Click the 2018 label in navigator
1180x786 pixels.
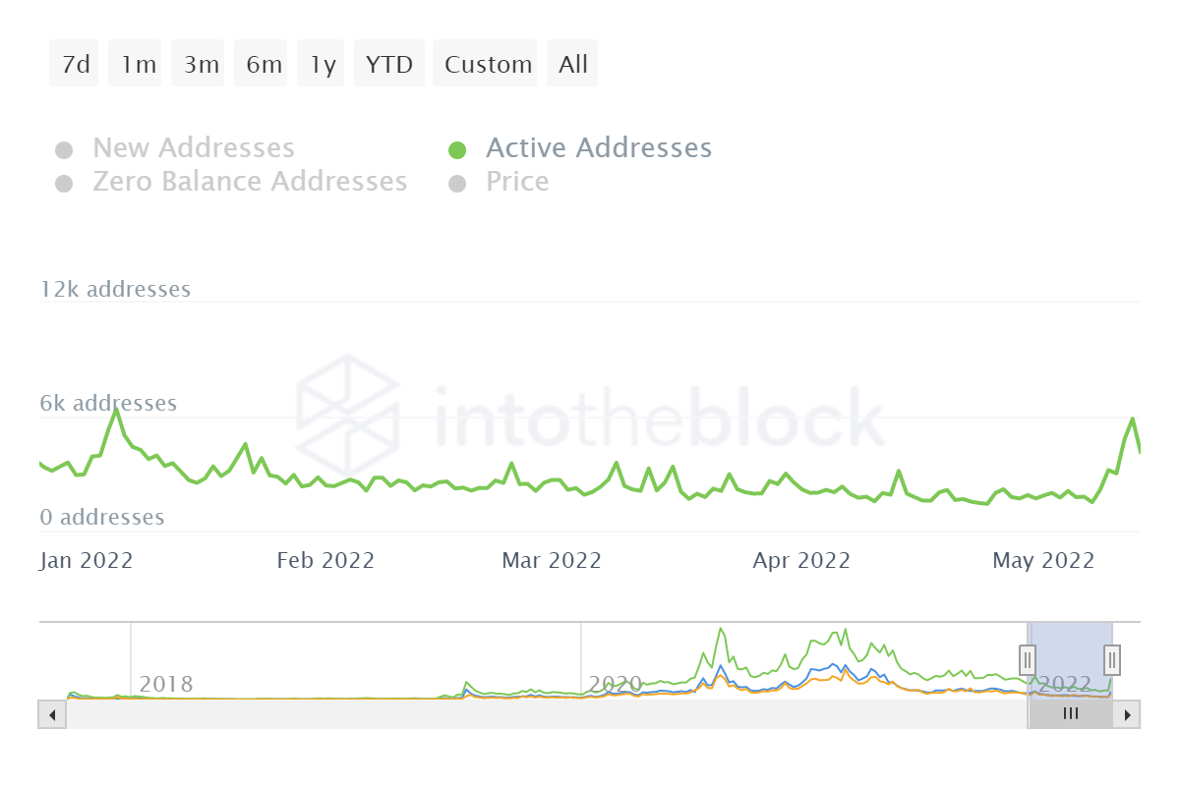(166, 684)
